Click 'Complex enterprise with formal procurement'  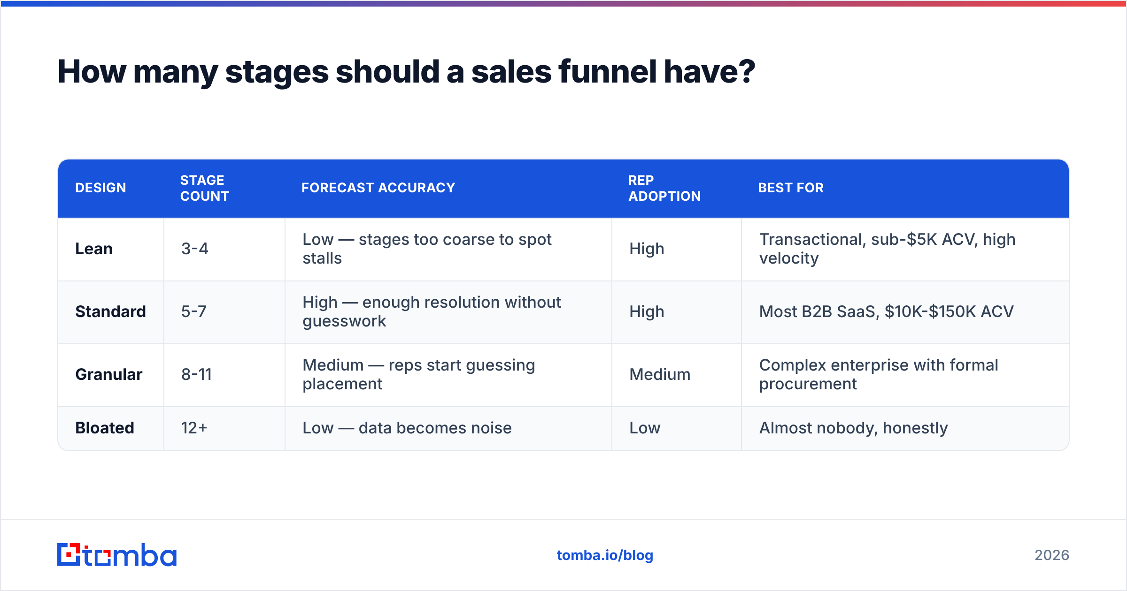(x=879, y=374)
